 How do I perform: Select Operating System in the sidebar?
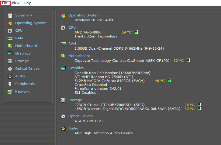pyautogui.click(x=31, y=23)
